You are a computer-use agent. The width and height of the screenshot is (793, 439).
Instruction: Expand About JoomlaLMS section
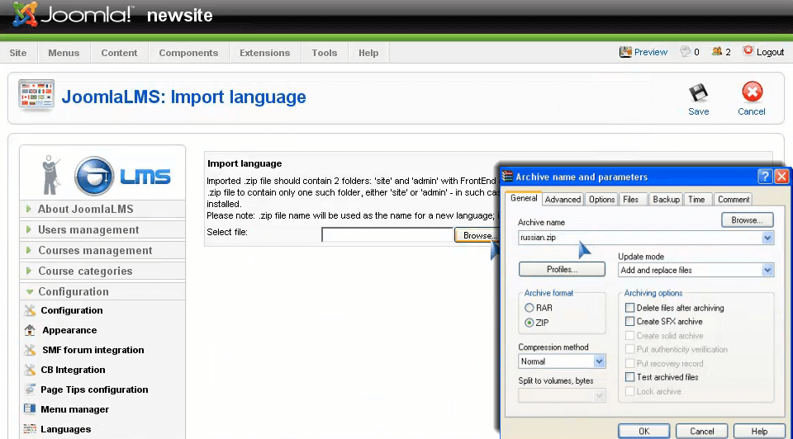click(x=102, y=209)
